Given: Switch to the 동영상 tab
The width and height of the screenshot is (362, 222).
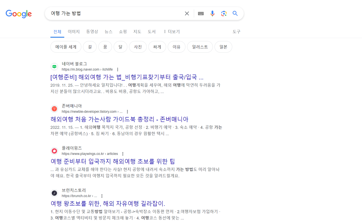Looking at the screenshot, I should [x=92, y=32].
